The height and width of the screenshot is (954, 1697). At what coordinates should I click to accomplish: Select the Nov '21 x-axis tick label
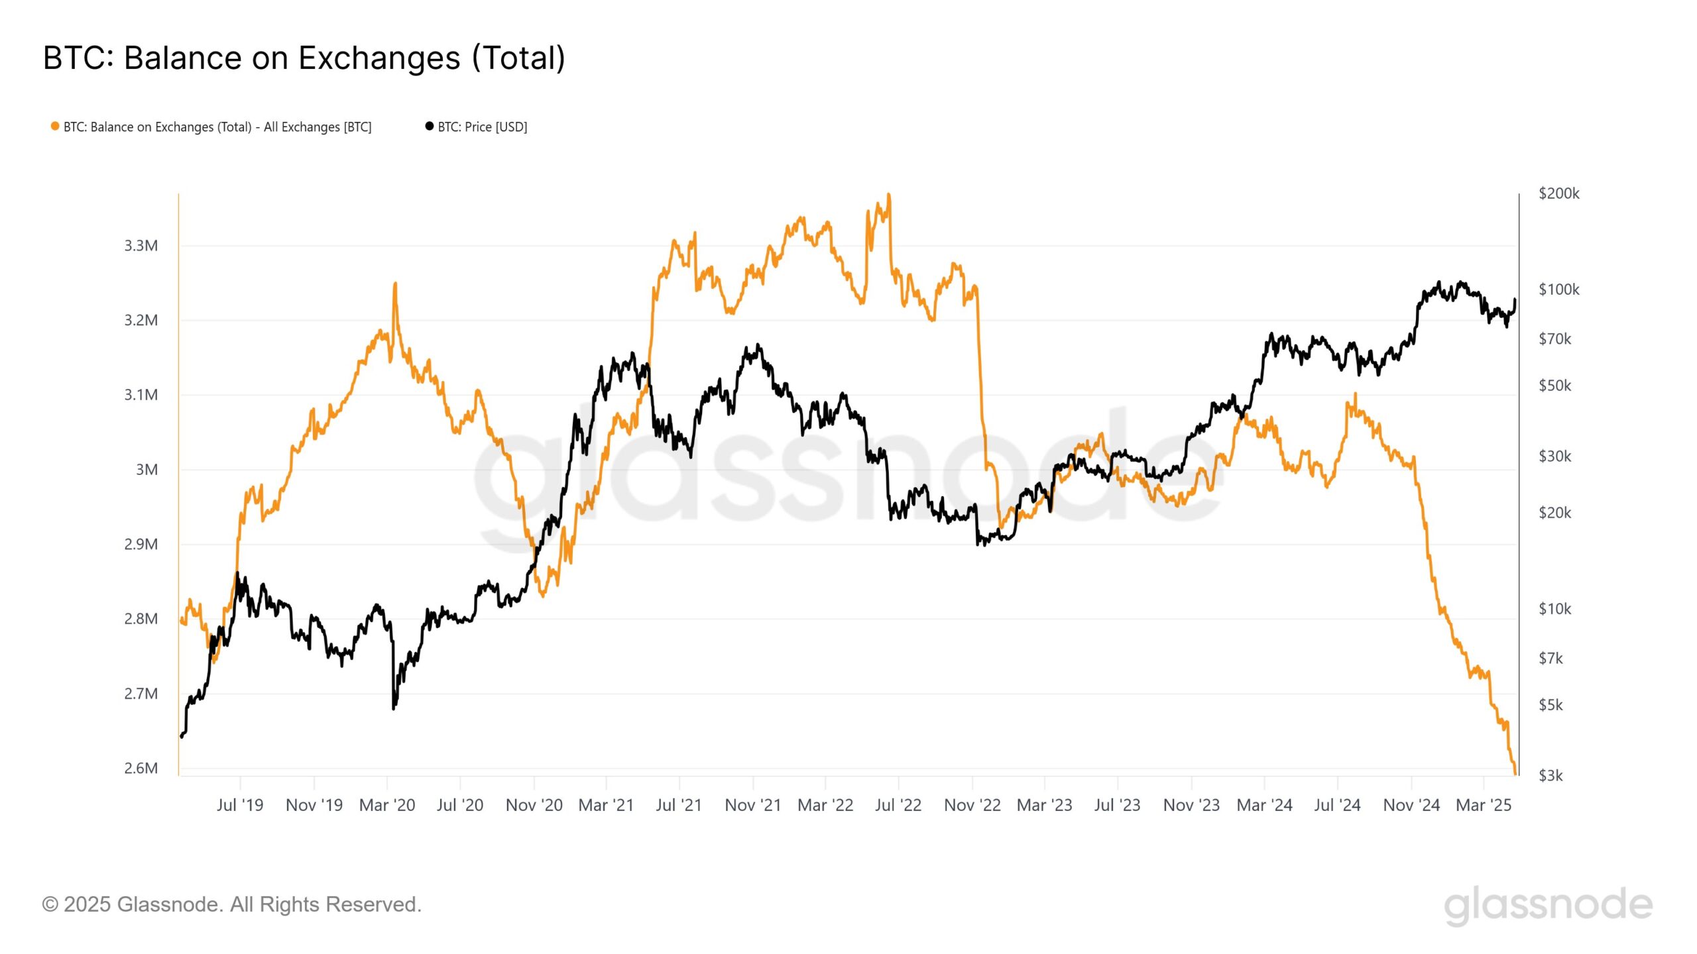click(753, 806)
